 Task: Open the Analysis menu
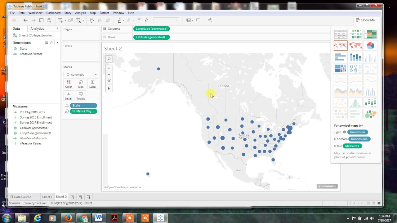(80, 13)
